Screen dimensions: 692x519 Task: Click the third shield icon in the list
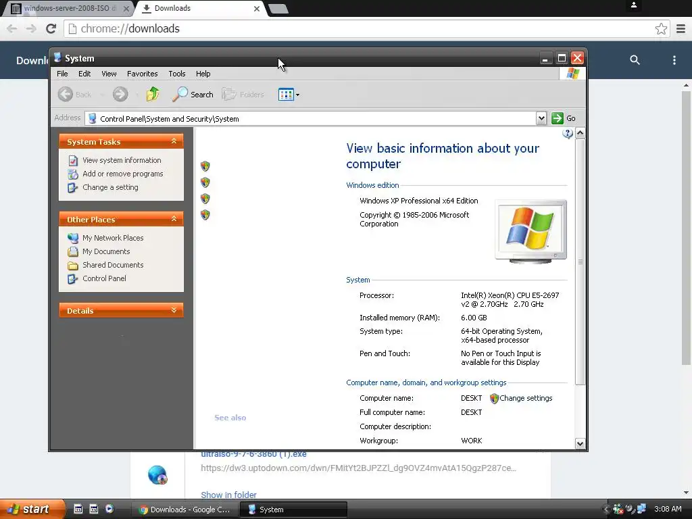coord(205,199)
